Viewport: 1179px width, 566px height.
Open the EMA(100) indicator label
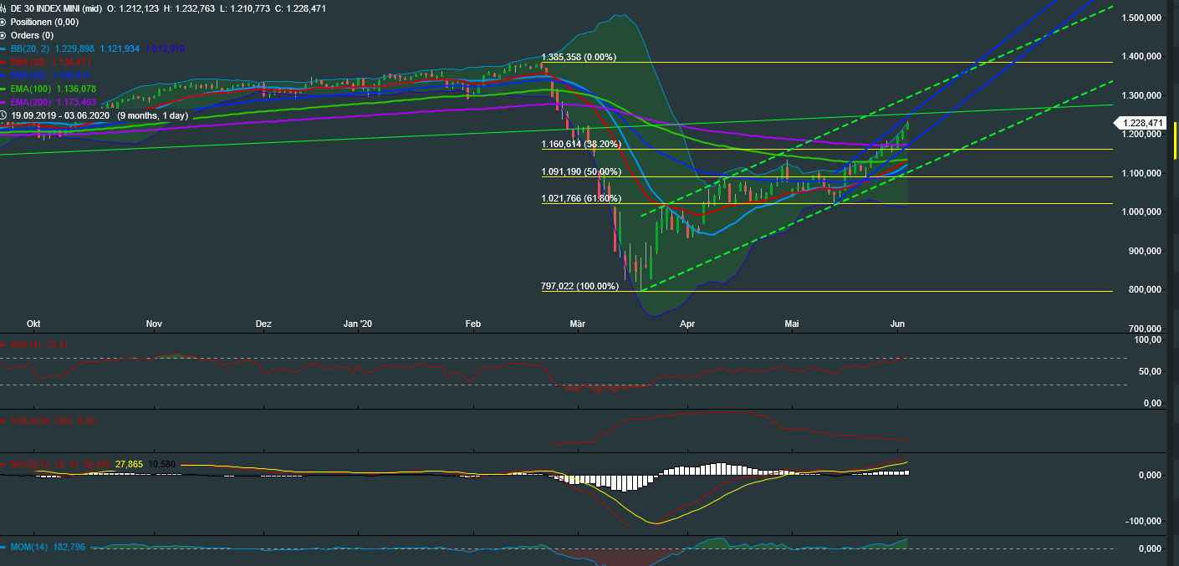click(32, 89)
